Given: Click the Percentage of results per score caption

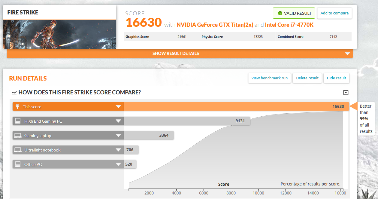Looking at the screenshot, I should 310,184.
